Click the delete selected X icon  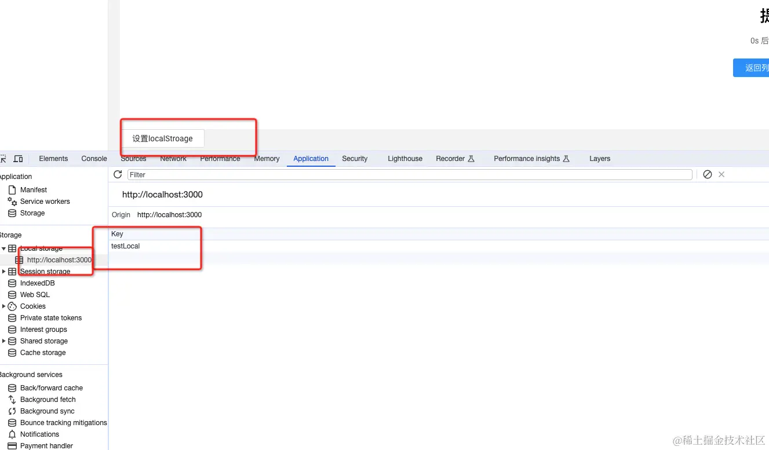(x=721, y=174)
